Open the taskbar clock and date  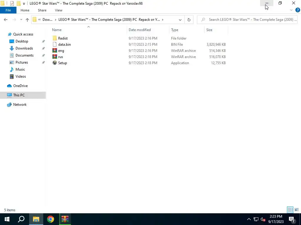tap(276, 219)
